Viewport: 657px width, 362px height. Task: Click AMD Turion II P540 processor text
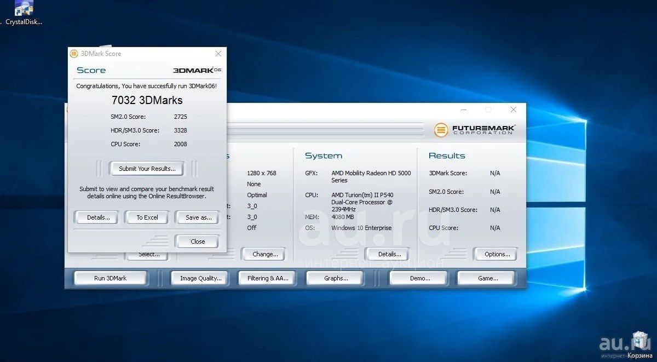362,202
